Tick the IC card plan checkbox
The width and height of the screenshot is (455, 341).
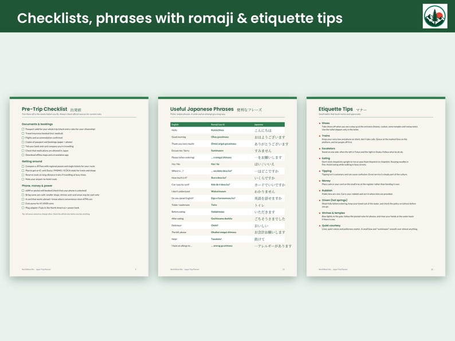[x=23, y=170]
